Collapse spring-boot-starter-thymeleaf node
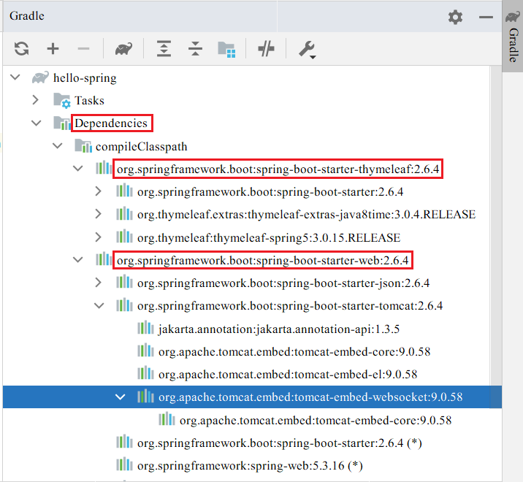This screenshot has height=482, width=523. 77,169
